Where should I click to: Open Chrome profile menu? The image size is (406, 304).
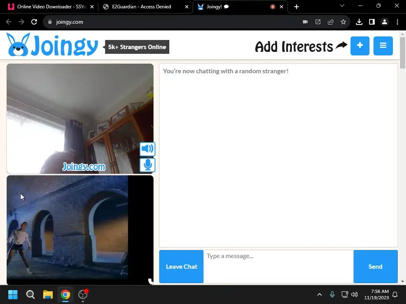tap(385, 22)
